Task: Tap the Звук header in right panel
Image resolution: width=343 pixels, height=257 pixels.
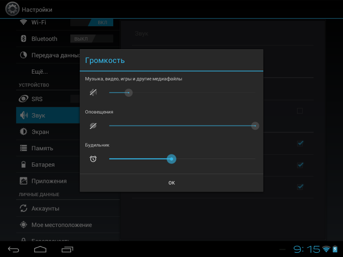Action: [x=141, y=34]
